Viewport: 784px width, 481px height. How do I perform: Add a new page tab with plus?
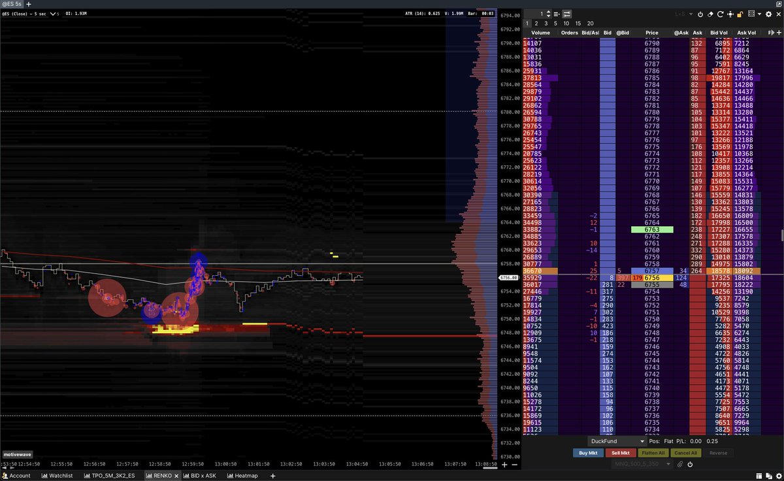tap(272, 475)
